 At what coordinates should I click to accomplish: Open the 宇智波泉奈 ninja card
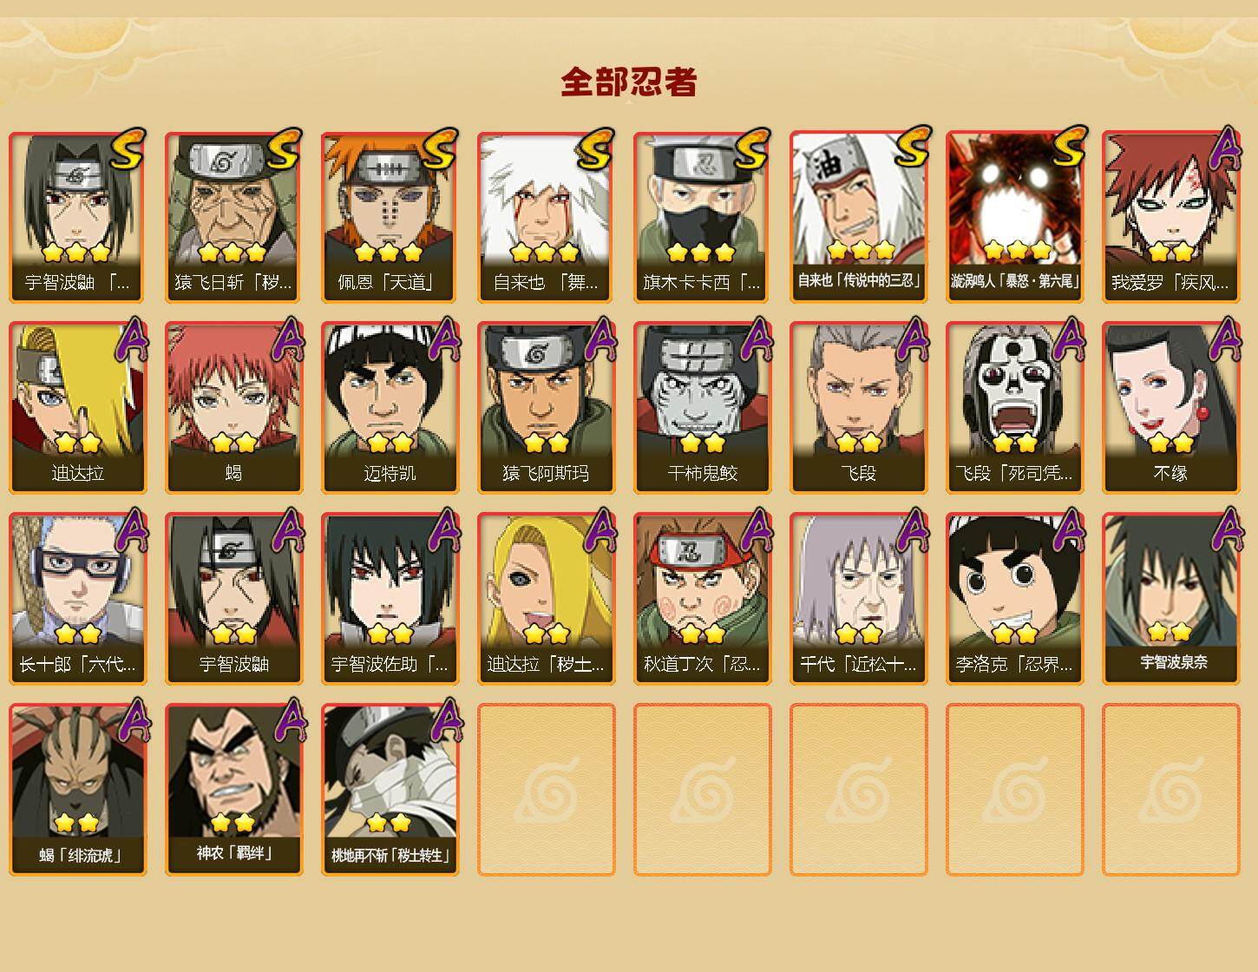[x=1170, y=599]
